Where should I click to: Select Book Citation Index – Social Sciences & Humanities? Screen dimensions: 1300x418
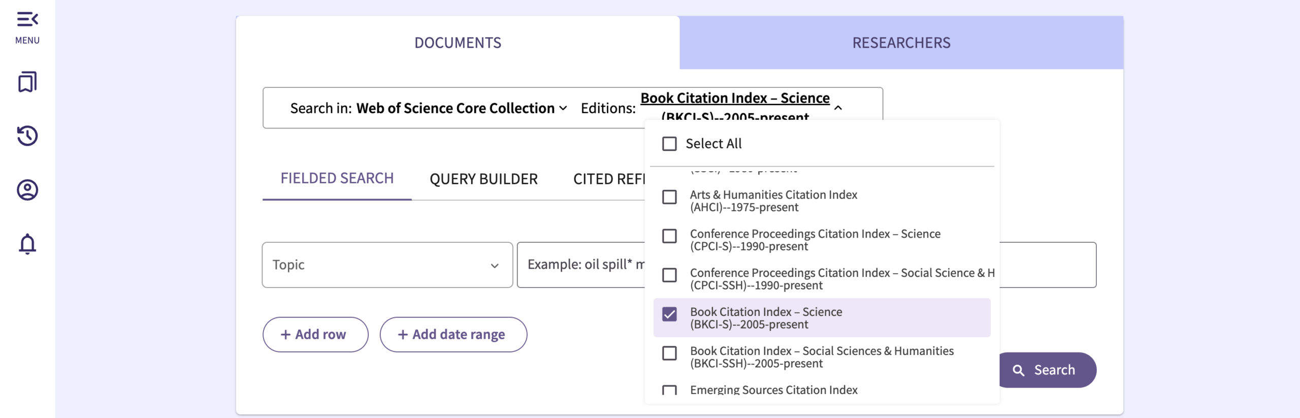click(x=669, y=353)
